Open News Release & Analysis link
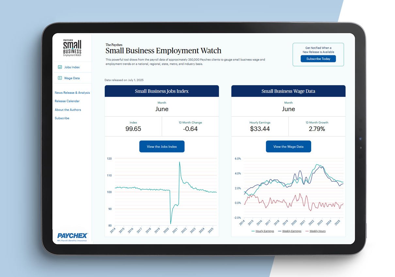The width and height of the screenshot is (395, 277). click(72, 93)
